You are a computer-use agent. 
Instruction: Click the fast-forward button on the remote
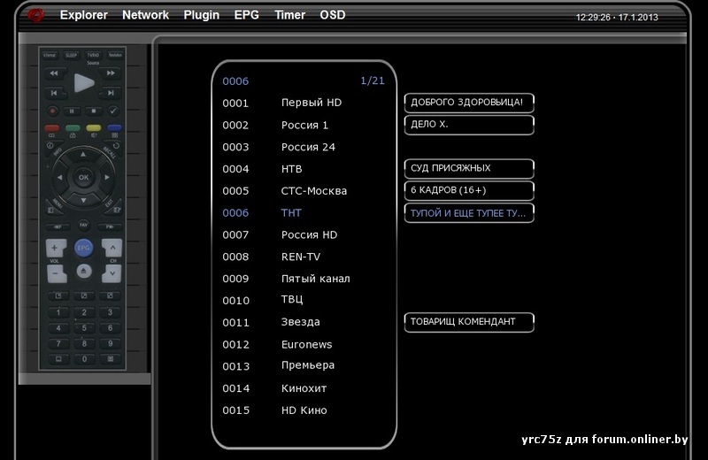click(x=111, y=73)
